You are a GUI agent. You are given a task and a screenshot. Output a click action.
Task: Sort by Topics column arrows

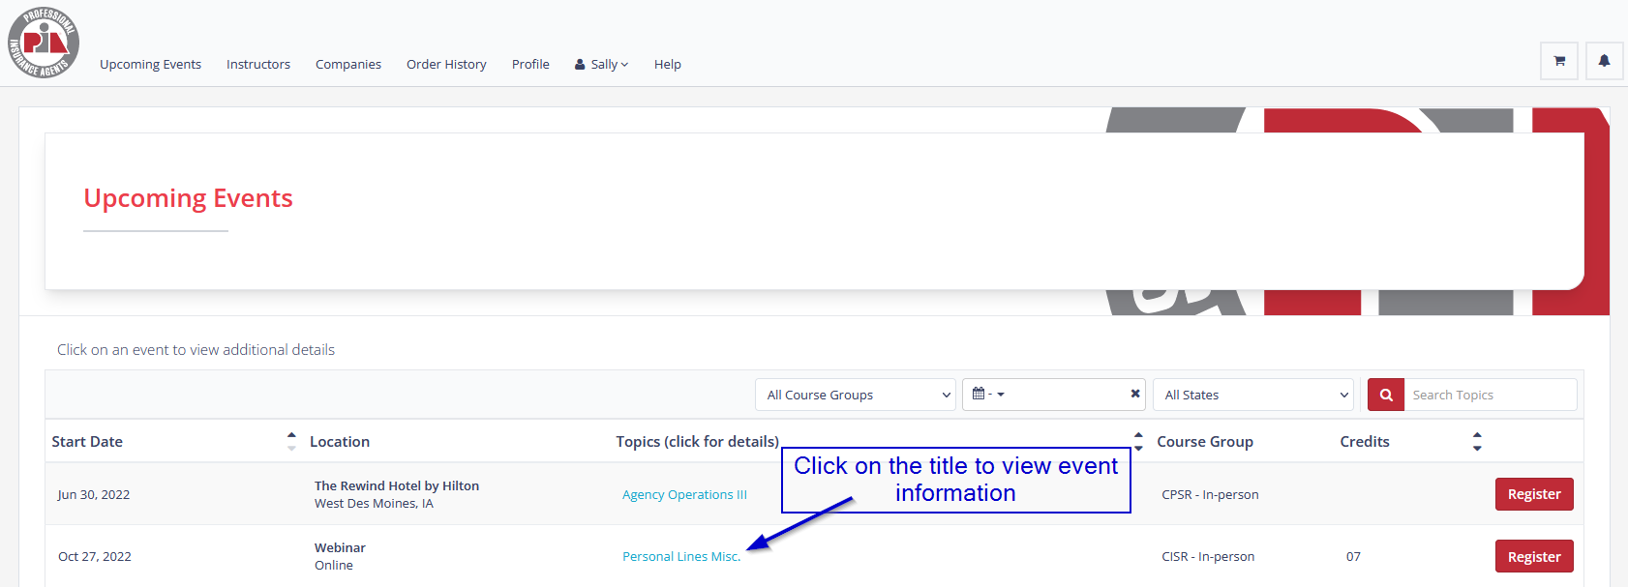[x=1138, y=441]
